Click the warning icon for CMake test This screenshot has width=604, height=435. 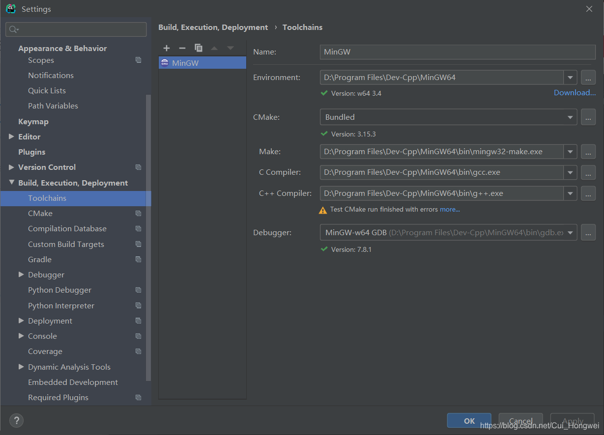pos(323,210)
